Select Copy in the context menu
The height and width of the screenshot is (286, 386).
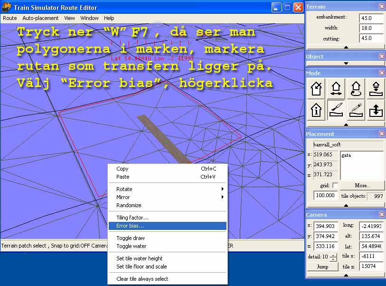168,169
